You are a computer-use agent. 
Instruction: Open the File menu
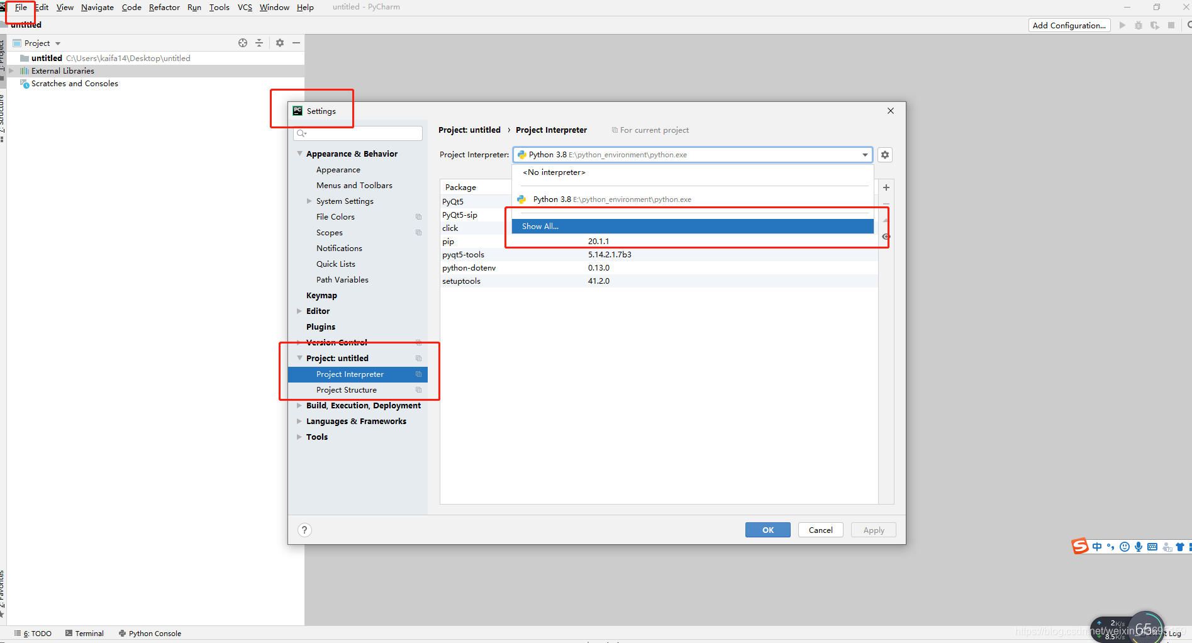pyautogui.click(x=21, y=8)
